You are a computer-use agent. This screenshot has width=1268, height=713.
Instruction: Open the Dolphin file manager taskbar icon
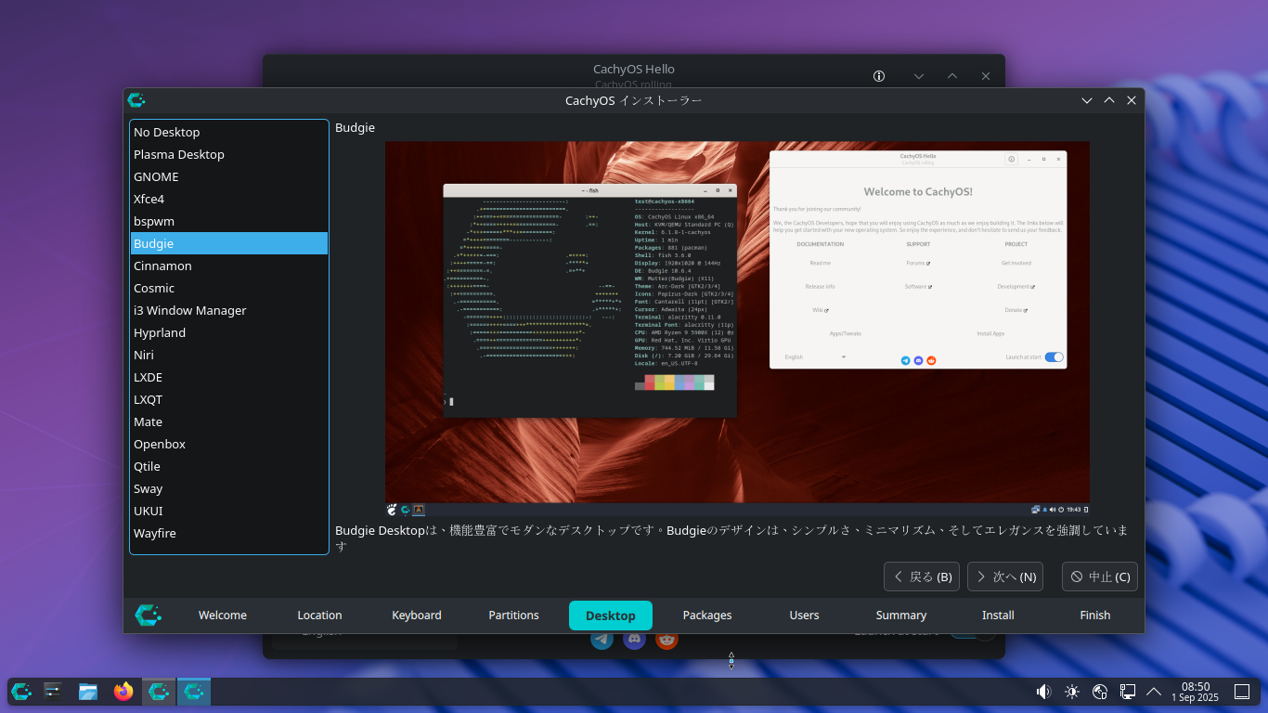point(88,691)
